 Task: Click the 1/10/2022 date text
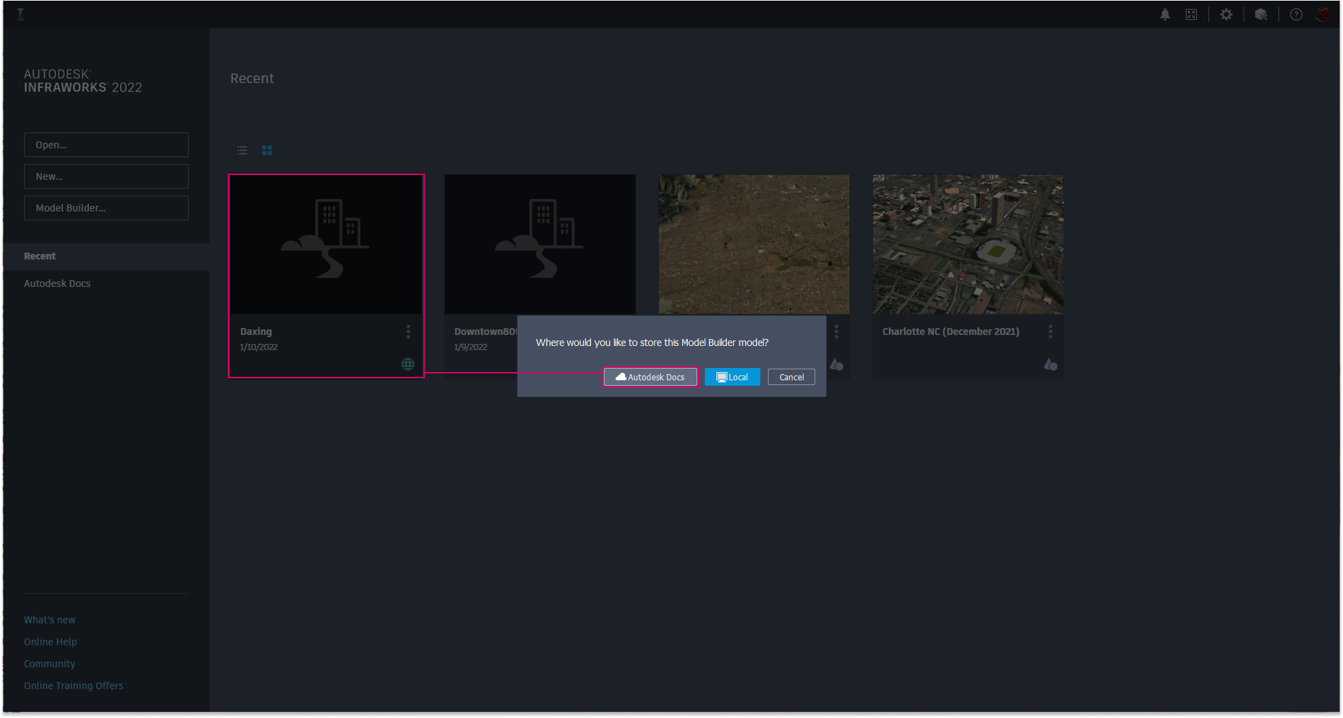coord(259,347)
